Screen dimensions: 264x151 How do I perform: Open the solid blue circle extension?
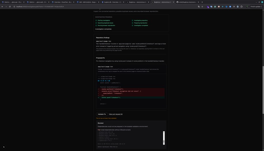(230, 7)
